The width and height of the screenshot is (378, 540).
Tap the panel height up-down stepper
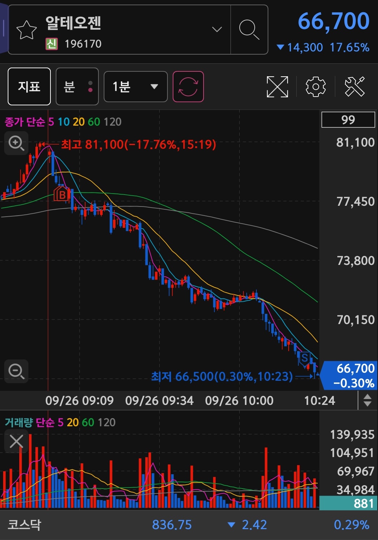367,400
